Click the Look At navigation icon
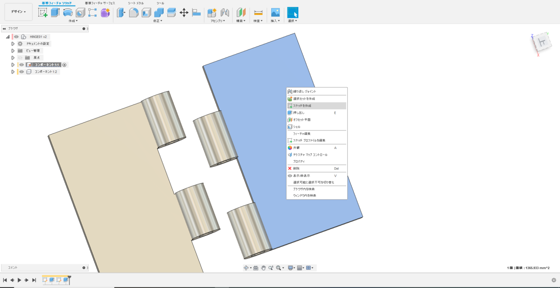Viewport: 560px width, 288px height. 256,268
